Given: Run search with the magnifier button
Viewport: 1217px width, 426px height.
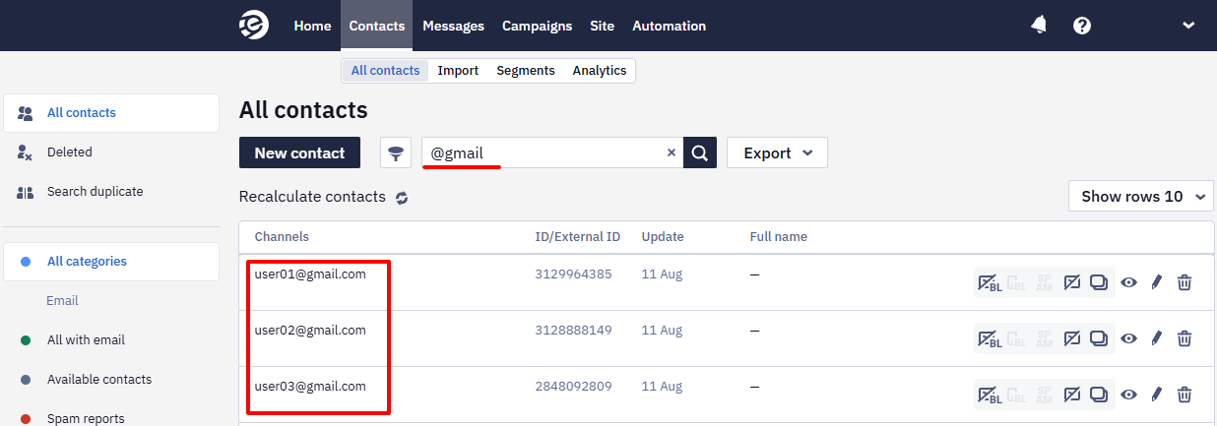Looking at the screenshot, I should (700, 152).
